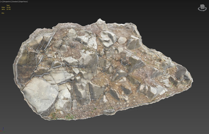Image resolution: width=209 pixels, height=134 pixels.
Task: Click the Total header in viewport statistics
Action: click(x=8, y=5)
